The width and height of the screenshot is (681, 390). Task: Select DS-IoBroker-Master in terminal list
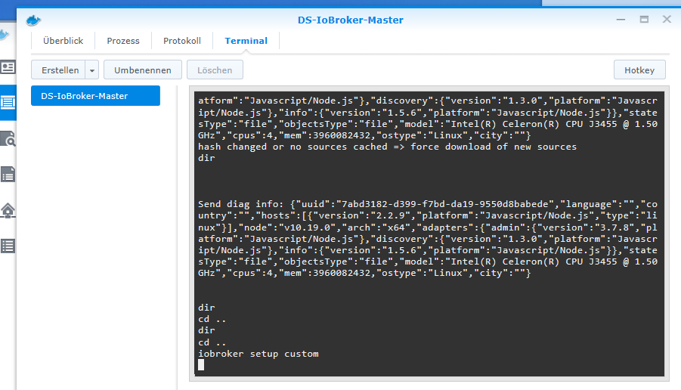click(95, 95)
